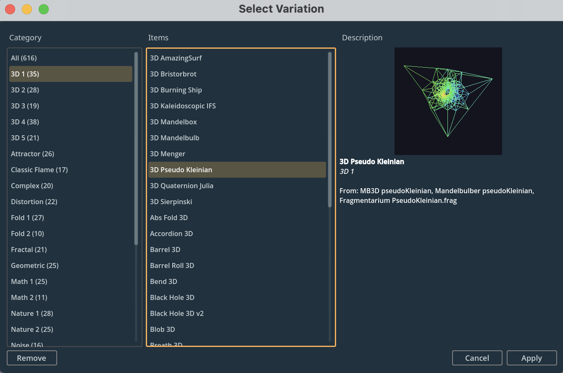The width and height of the screenshot is (563, 373).
Task: Select the Accordion 3D item
Action: [x=237, y=234]
